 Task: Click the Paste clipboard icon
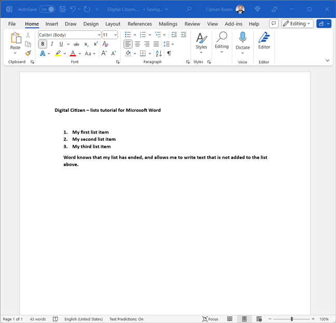coord(16,38)
